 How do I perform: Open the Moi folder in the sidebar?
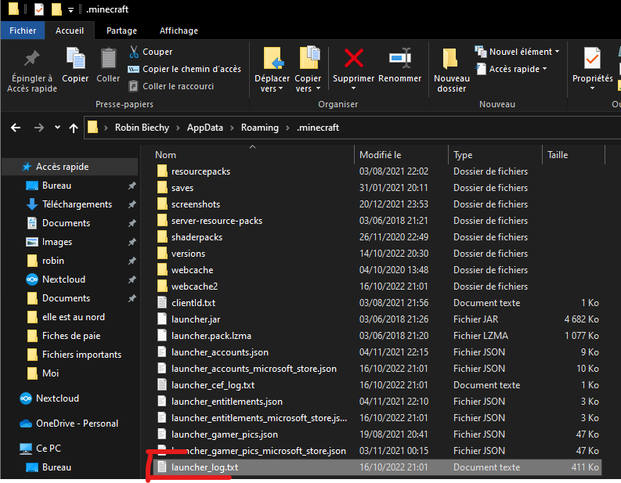pyautogui.click(x=50, y=373)
